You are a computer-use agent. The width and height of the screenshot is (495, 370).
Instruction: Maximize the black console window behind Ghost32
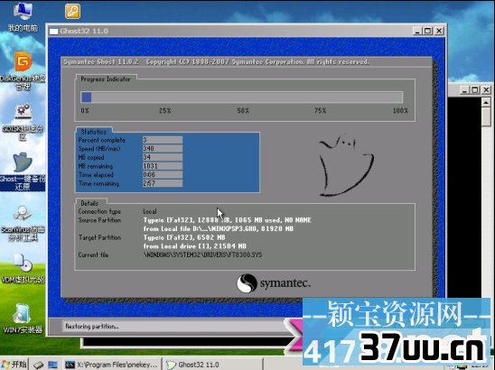(475, 90)
